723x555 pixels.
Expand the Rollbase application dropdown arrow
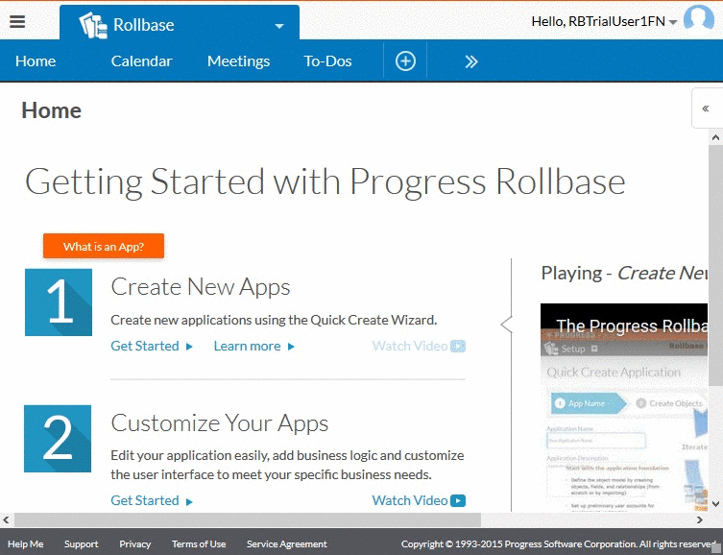279,26
